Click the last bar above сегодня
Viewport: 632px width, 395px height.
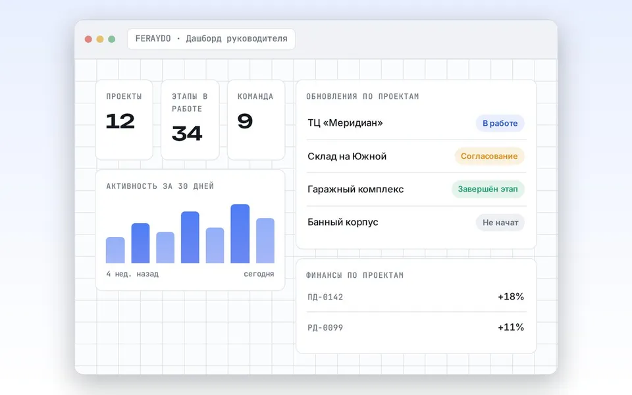click(265, 241)
